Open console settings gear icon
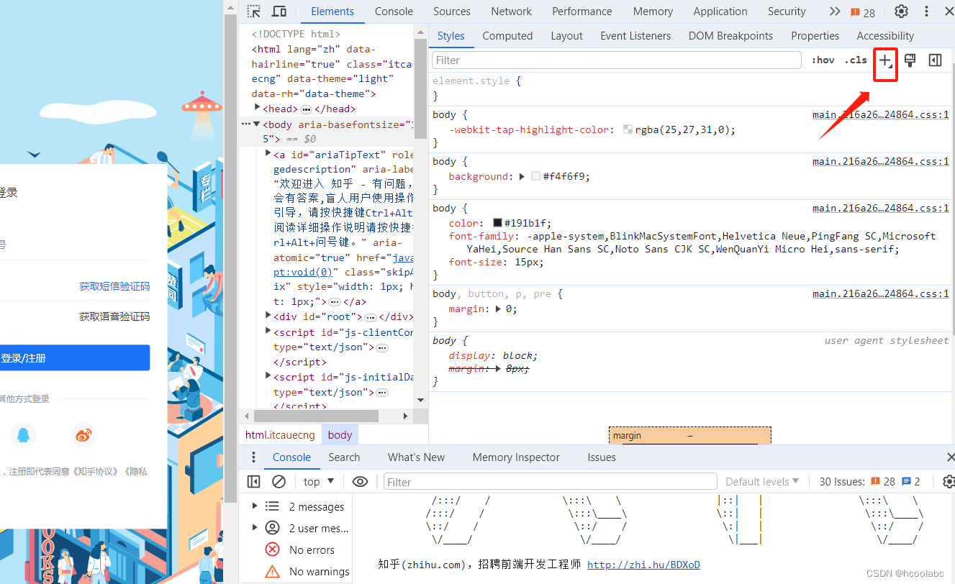Screen dimensions: 955x584 [x=949, y=482]
